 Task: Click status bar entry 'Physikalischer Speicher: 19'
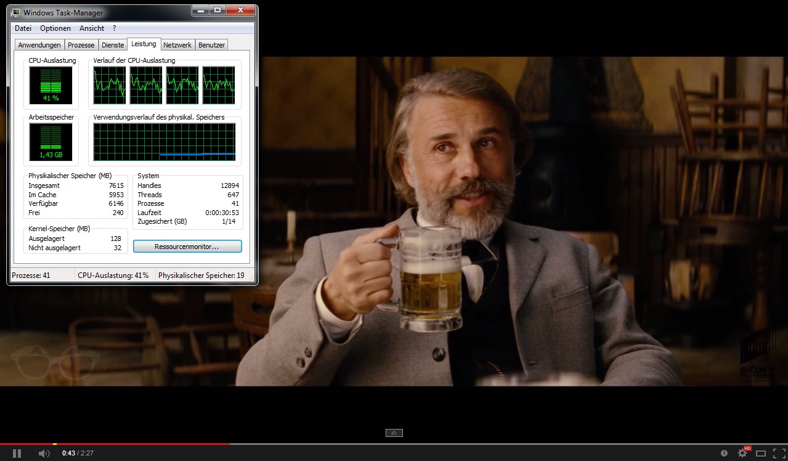point(201,275)
